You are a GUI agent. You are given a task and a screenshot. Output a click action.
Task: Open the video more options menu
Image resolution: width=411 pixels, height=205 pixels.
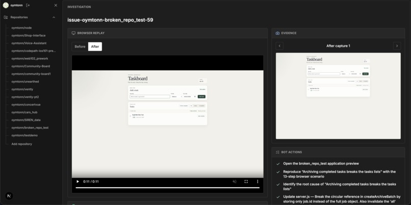(258, 182)
